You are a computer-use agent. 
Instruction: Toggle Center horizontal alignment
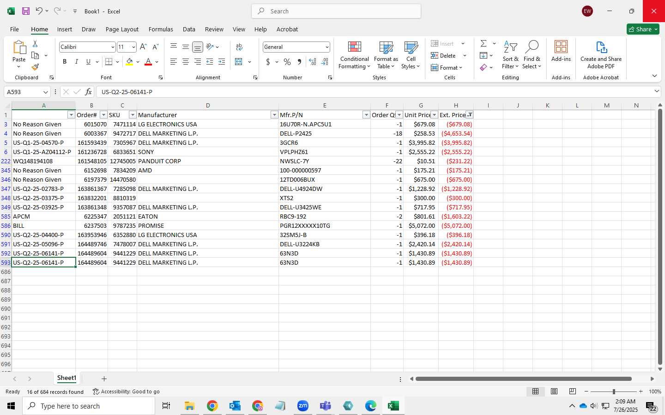(186, 62)
